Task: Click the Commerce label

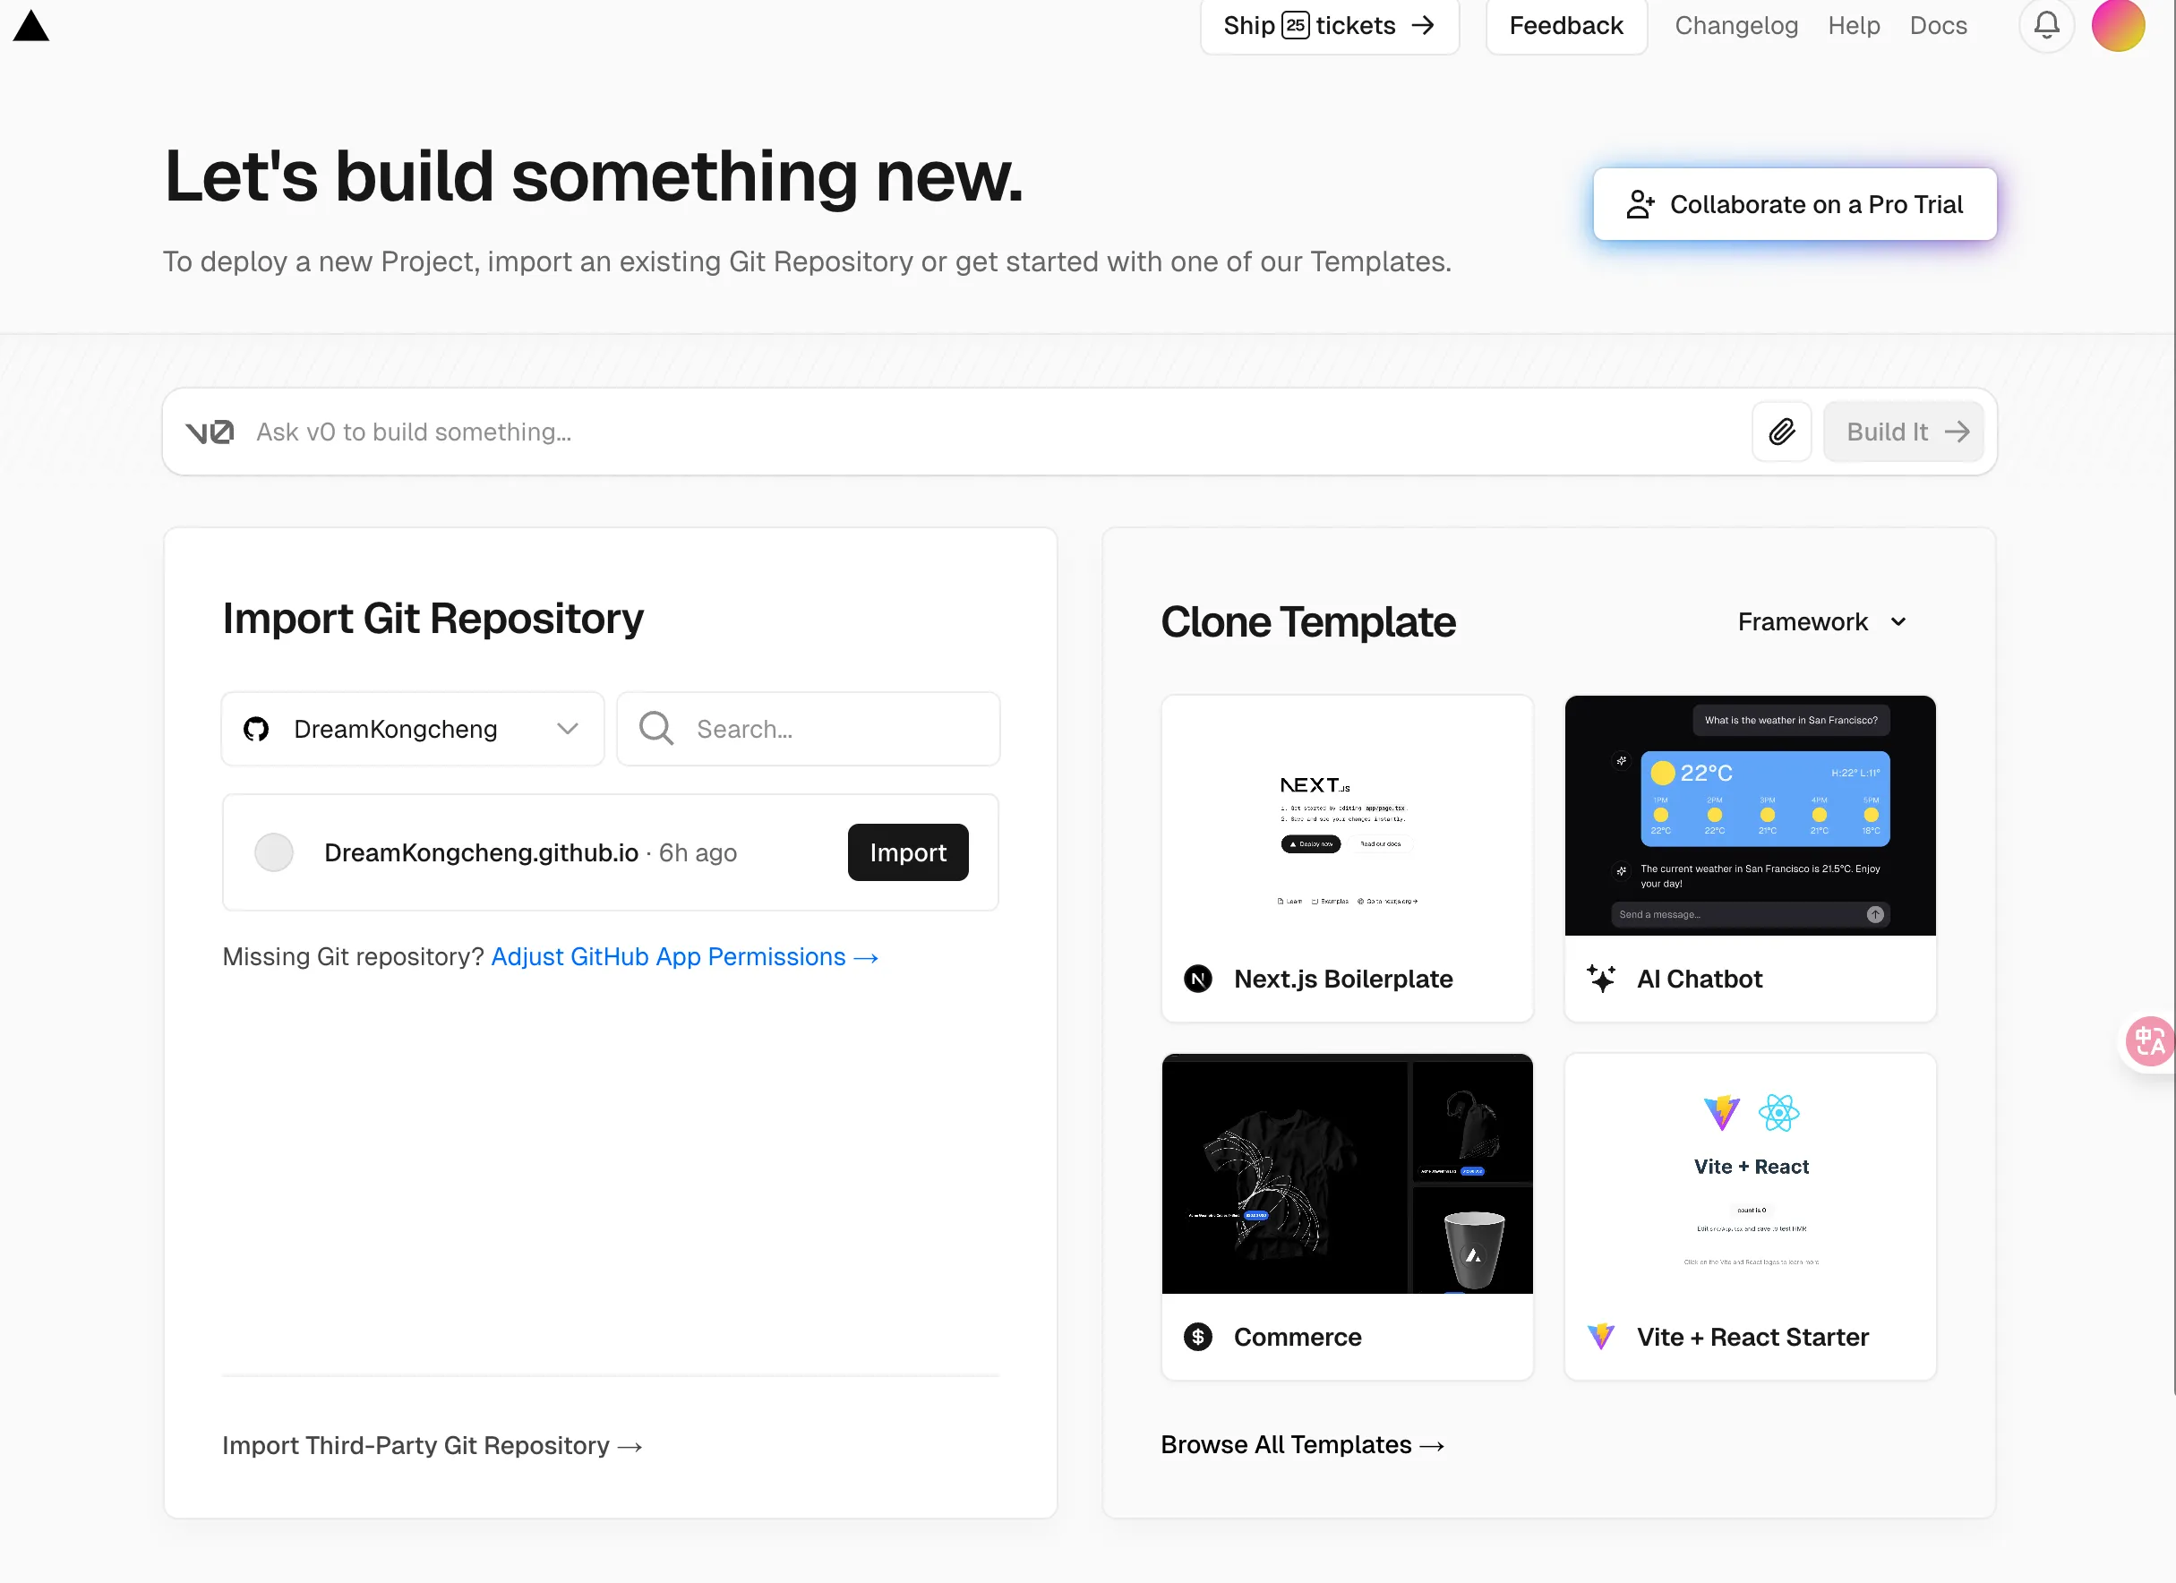Action: coord(1298,1337)
